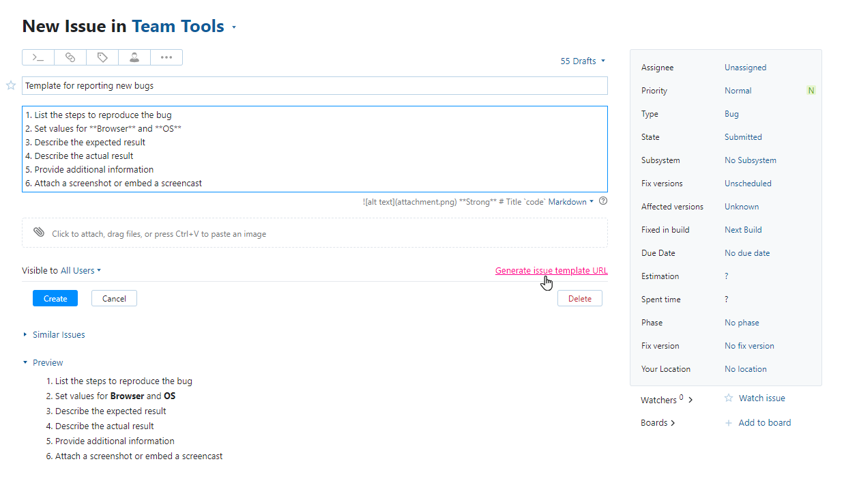
Task: Click the paperclip attachment icon
Action: coord(39,232)
